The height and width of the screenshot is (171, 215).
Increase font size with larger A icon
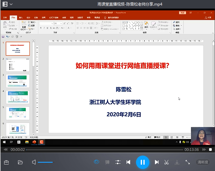[x=64, y=23]
